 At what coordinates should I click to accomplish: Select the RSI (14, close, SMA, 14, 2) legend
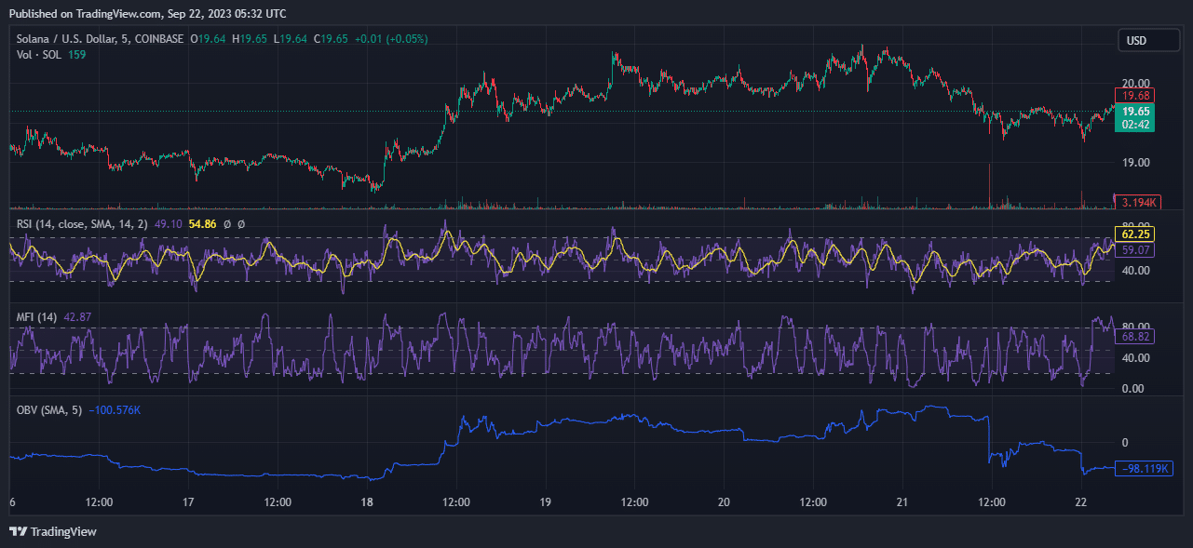point(81,223)
